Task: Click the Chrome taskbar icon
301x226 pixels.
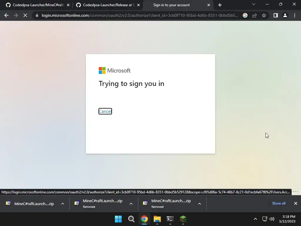Action: (144, 219)
